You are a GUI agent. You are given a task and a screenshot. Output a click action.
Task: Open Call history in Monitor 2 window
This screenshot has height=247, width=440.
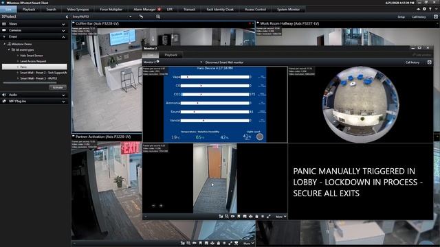412,62
